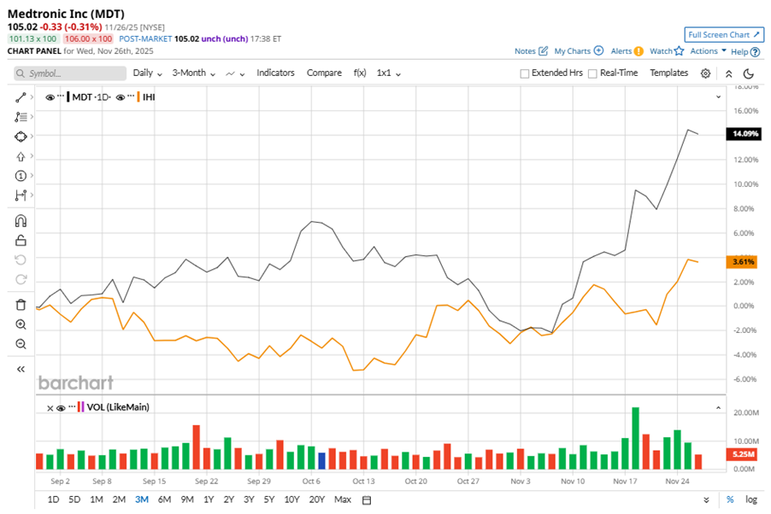Choose the shapes drawing tool

21,137
